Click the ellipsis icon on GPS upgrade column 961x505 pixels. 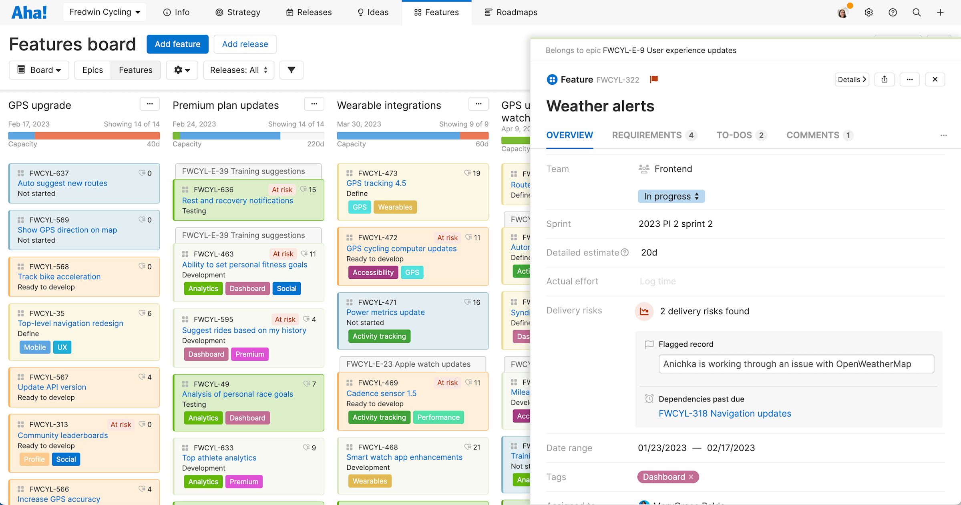(x=149, y=104)
